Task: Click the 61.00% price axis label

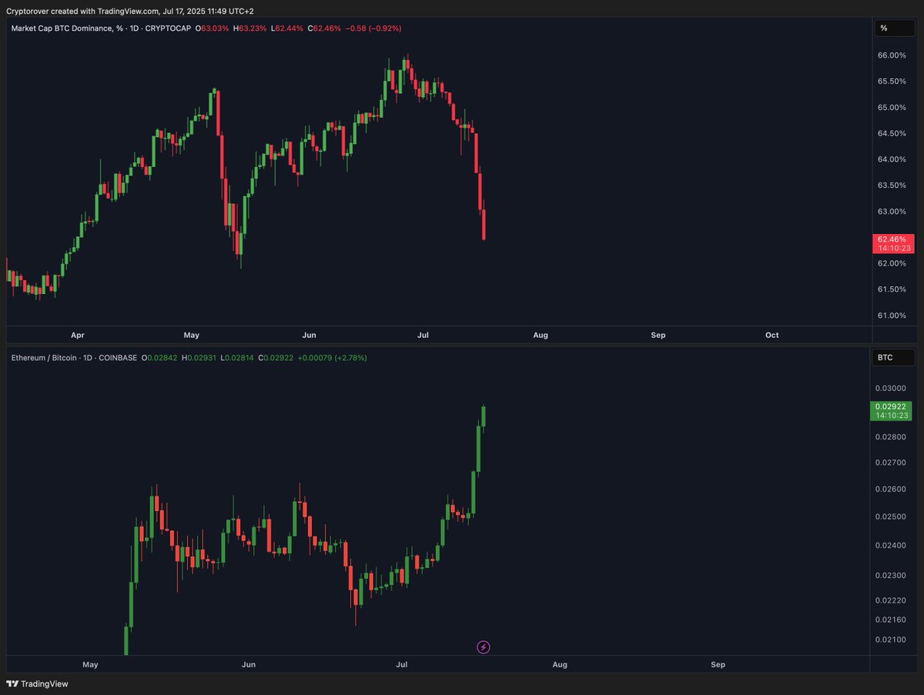Action: click(891, 316)
